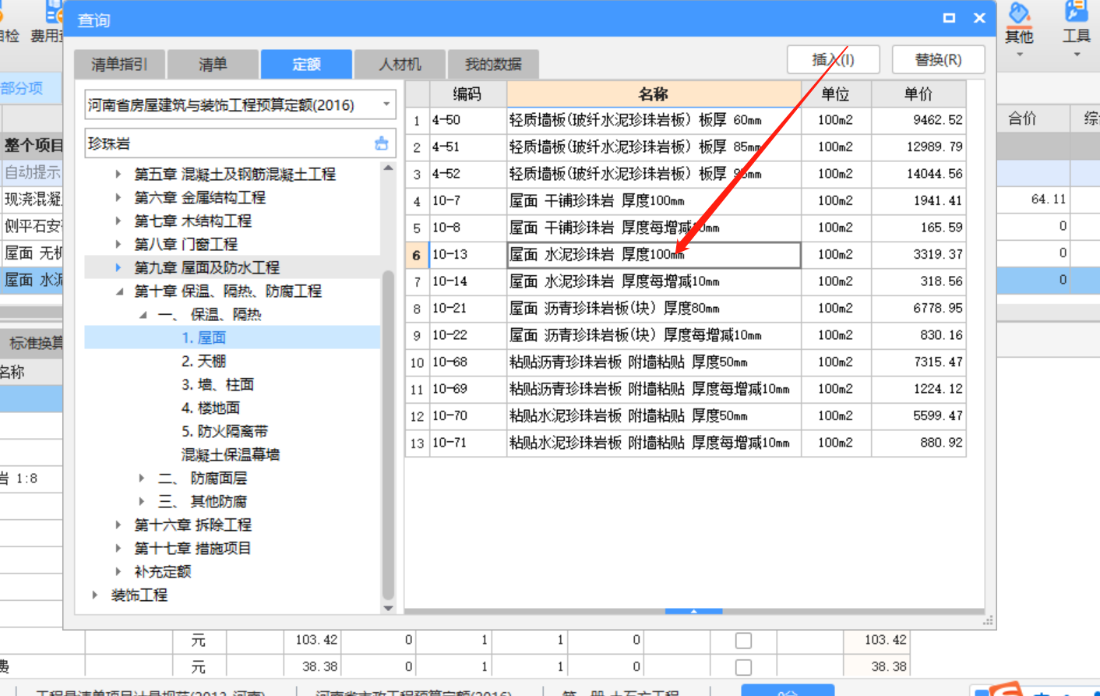Tick the checkbox in the 38.38 row

point(743,667)
